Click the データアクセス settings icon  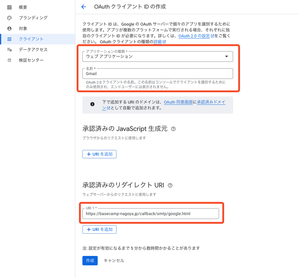pyautogui.click(x=10, y=50)
